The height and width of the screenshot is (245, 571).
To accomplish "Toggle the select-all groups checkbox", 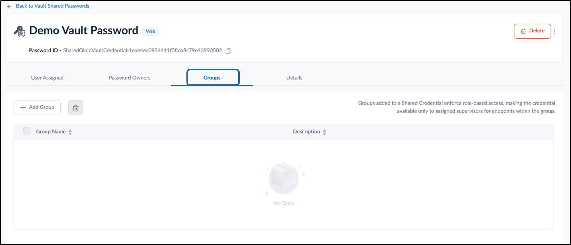I will [x=27, y=131].
